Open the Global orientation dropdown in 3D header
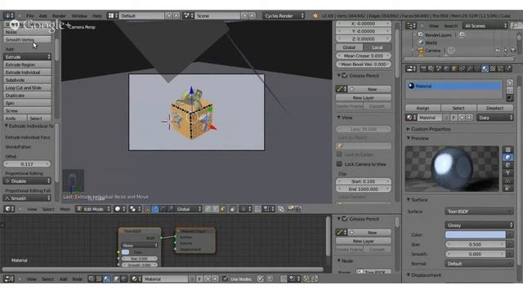Viewport: 523px width, 294px height. [x=189, y=209]
